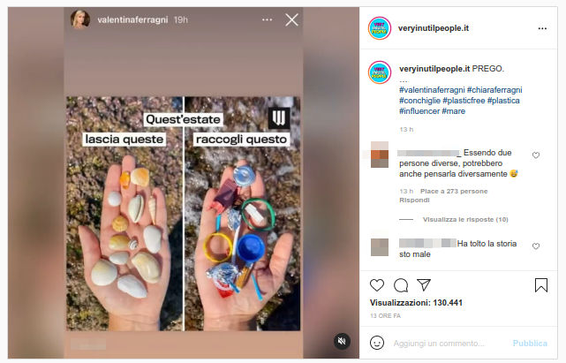
Task: Open the three-dot more options menu
Action: pos(541,28)
